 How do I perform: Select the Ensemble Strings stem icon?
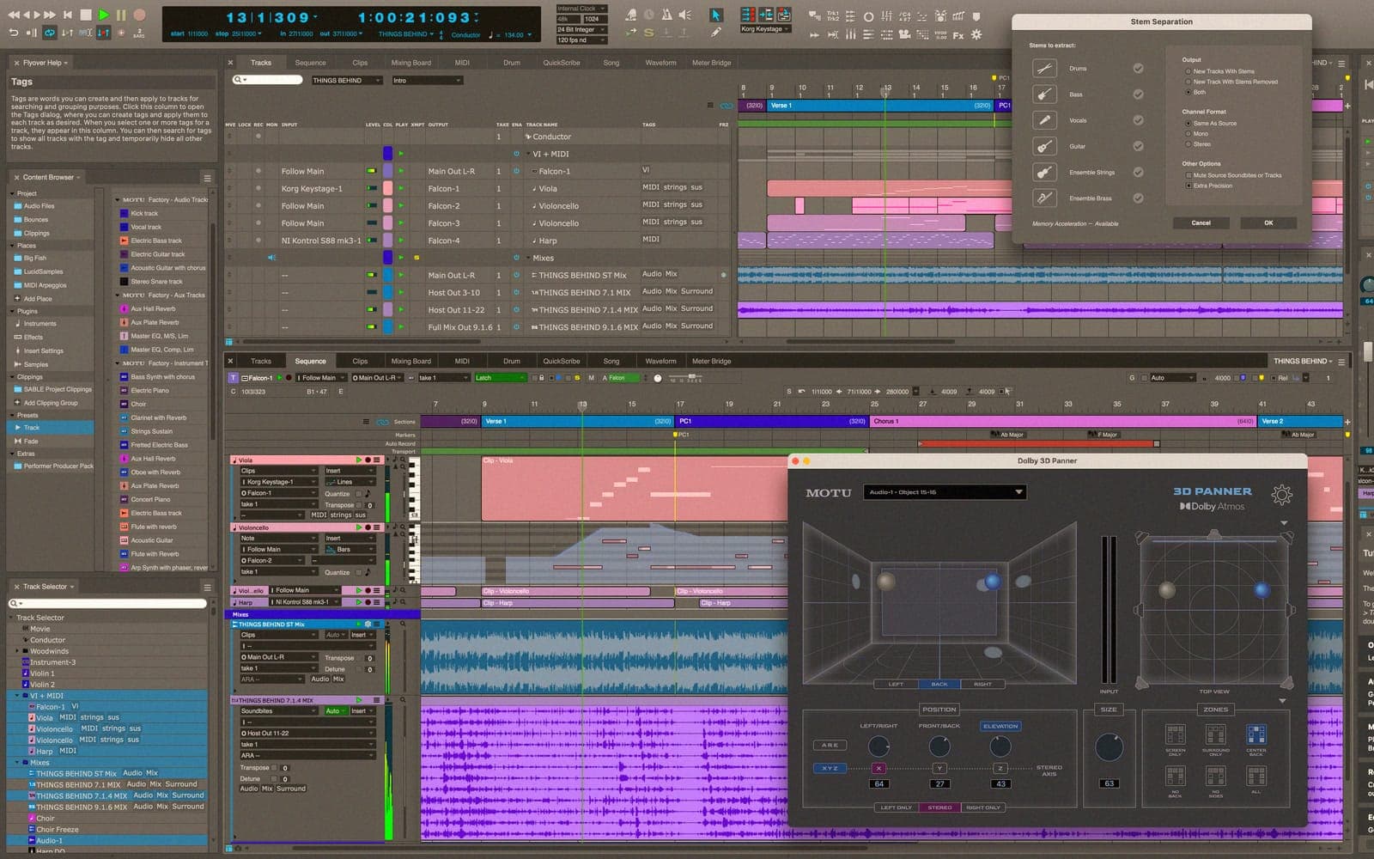(x=1044, y=172)
